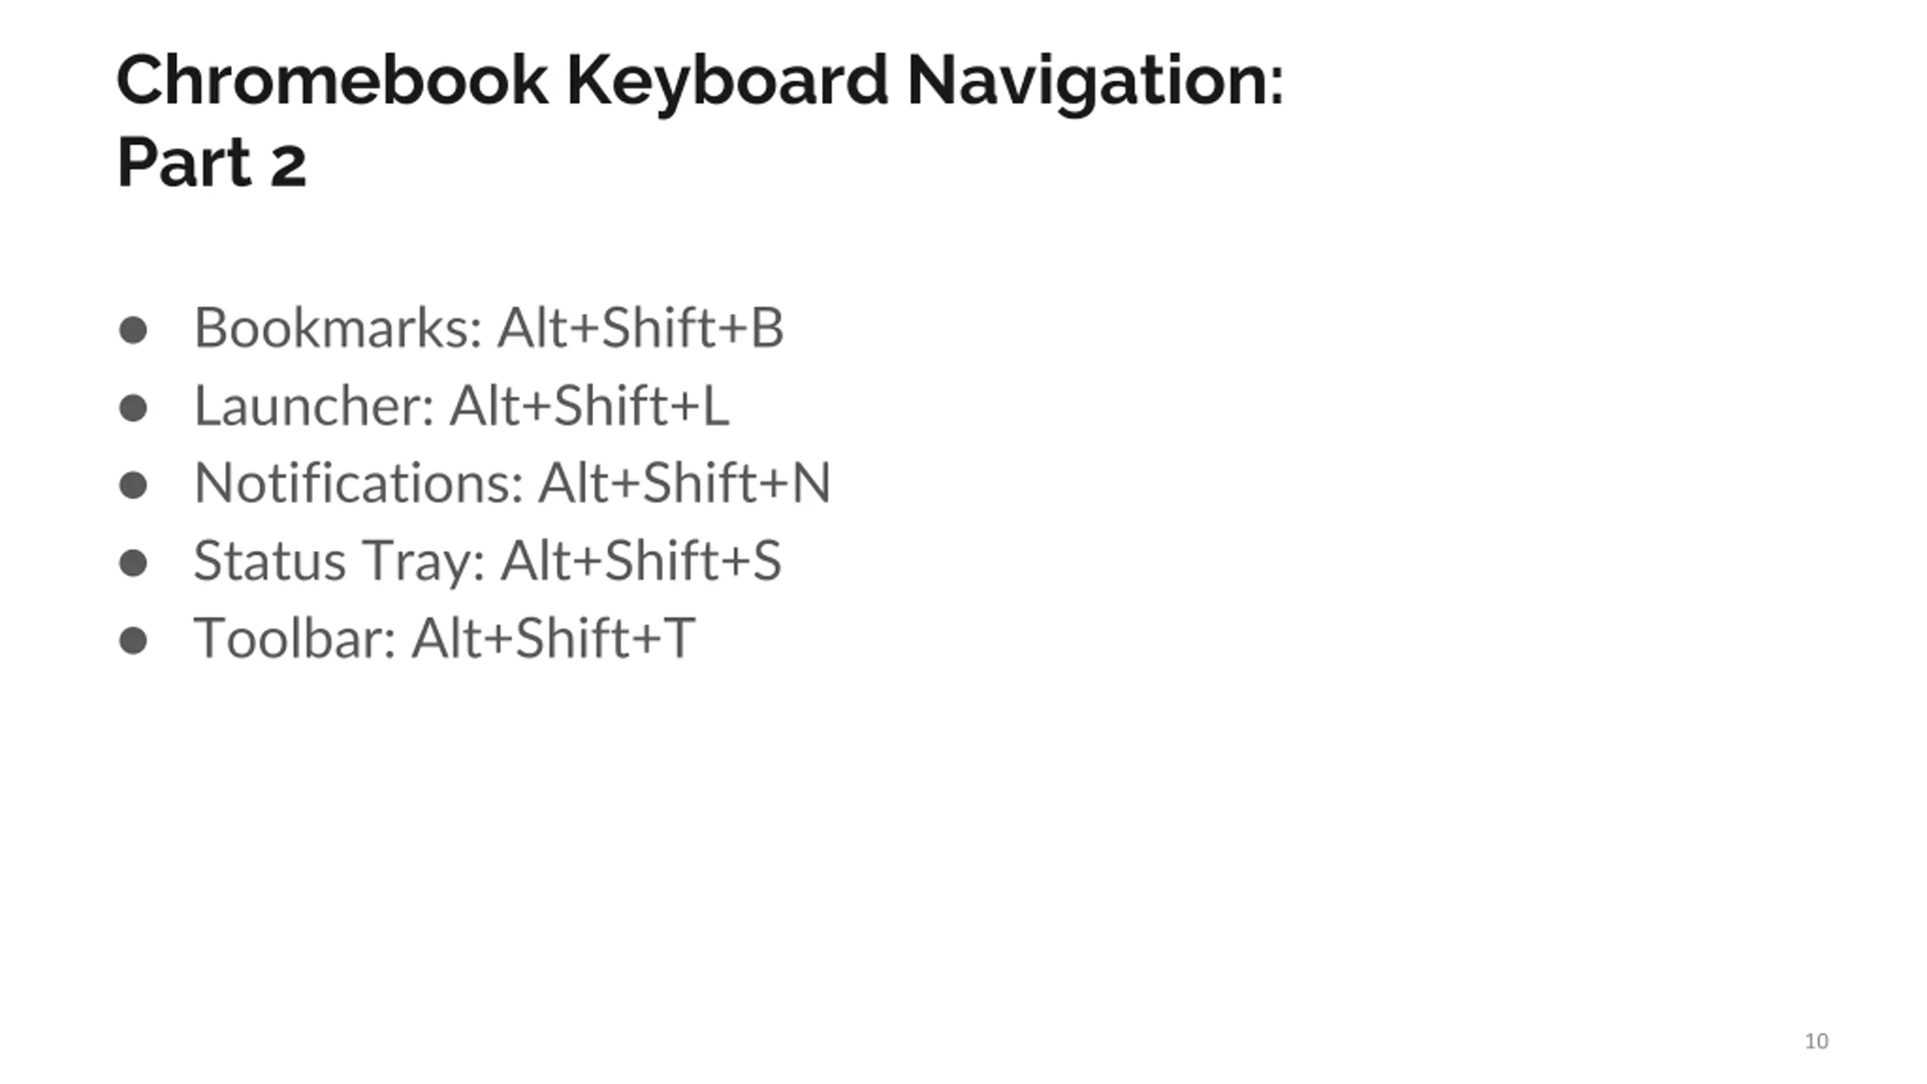
Task: Select the 'Alt+Shift+S' shortcut text
Action: tap(641, 561)
